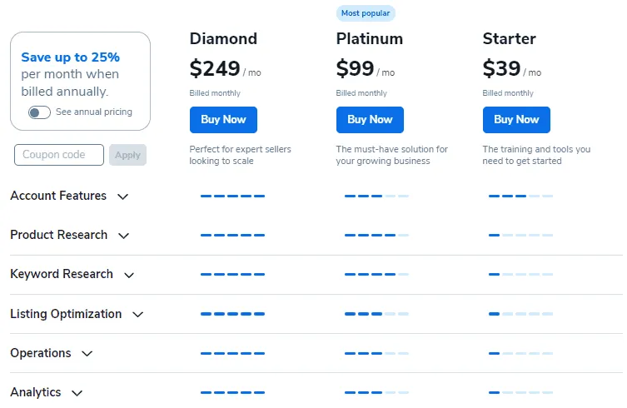
Task: Click the Save up to 25% text
Action: [x=71, y=57]
